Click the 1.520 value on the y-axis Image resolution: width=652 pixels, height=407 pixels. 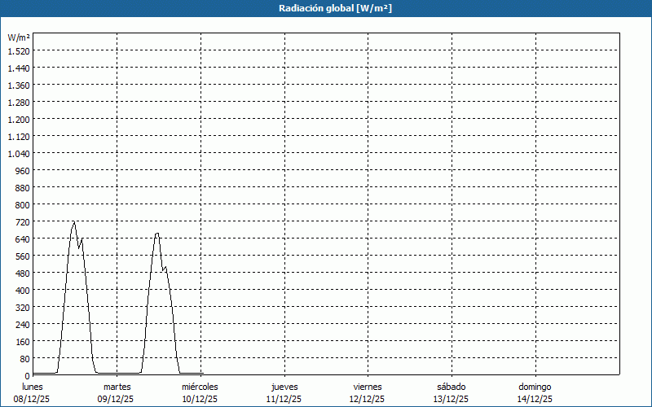click(19, 50)
